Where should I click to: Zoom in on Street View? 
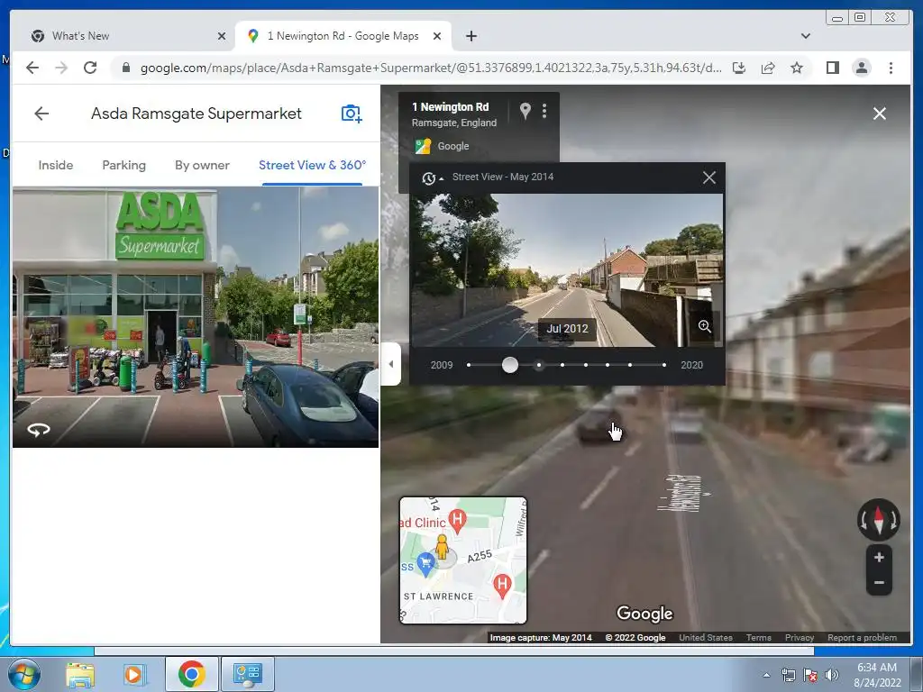pos(879,557)
